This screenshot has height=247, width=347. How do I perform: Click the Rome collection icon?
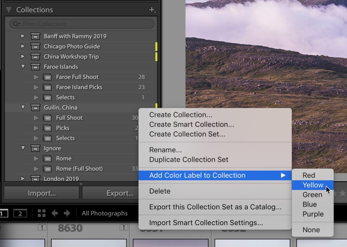[x=47, y=158]
